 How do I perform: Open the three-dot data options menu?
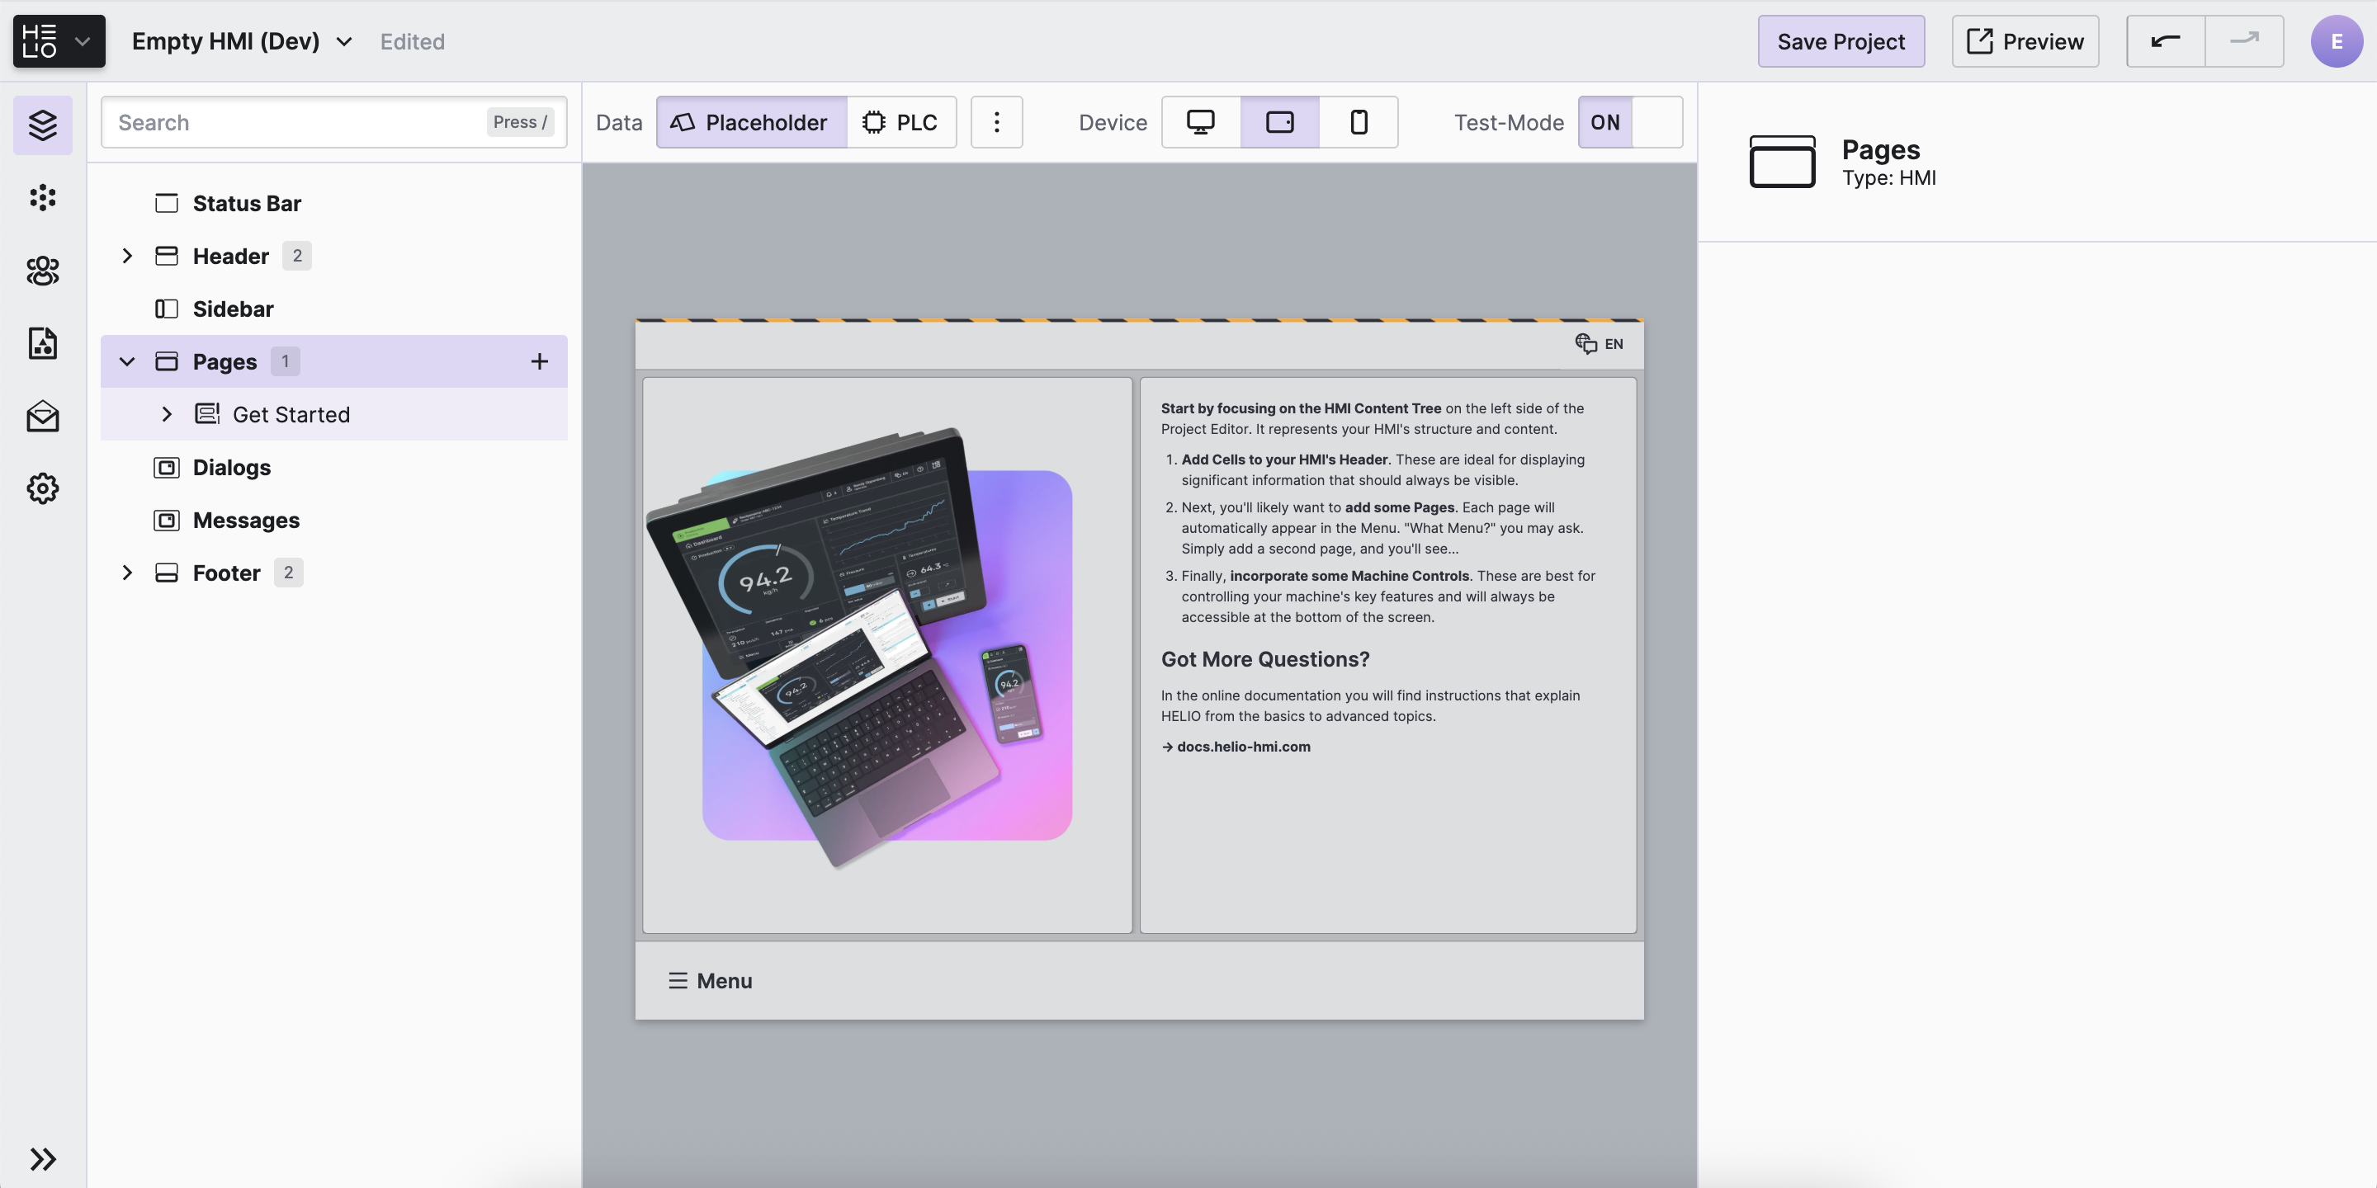click(995, 123)
